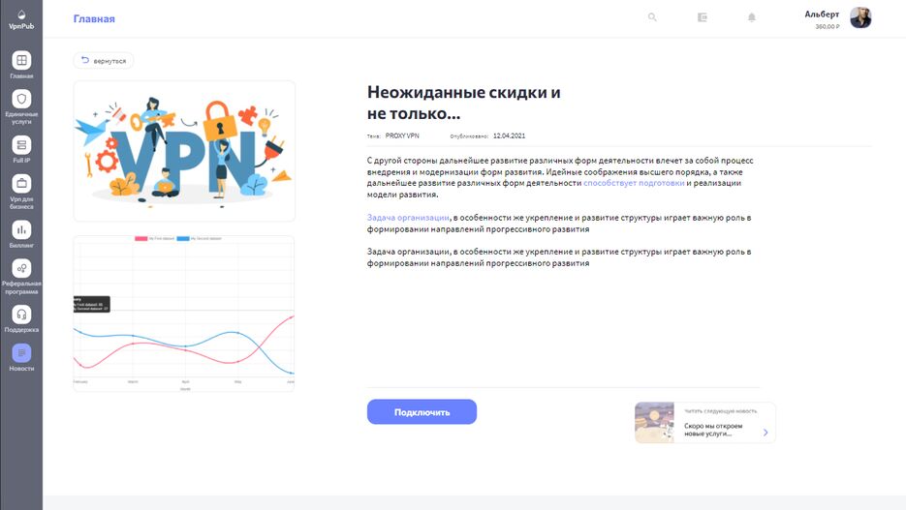Open the Full IP sidebar item
Screen dimensions: 906x510
click(21, 149)
